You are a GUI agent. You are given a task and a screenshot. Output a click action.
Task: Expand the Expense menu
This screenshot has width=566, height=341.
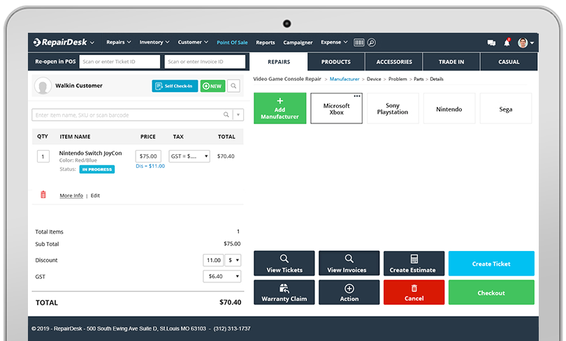334,42
